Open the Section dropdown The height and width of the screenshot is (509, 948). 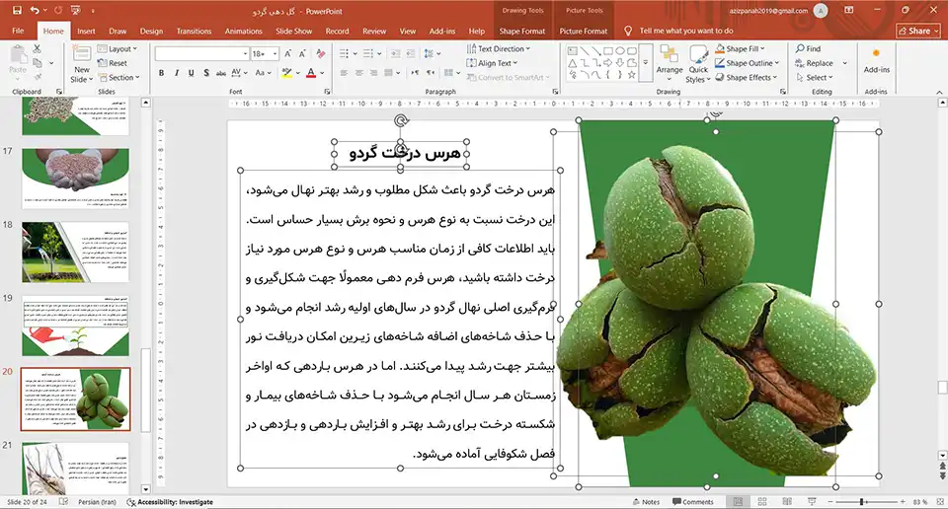coord(118,77)
